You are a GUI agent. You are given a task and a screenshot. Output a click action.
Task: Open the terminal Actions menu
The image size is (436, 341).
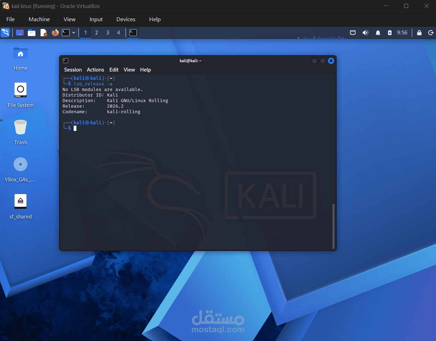(96, 70)
